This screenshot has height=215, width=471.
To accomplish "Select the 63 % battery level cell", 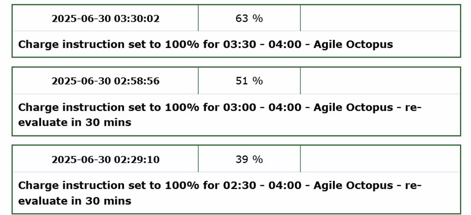I will click(x=249, y=18).
